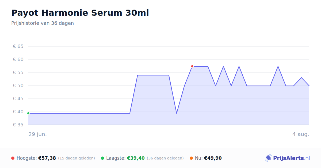Click the Prijshistorie van 36 dagen subtitle
321x168 pixels.
click(43, 23)
